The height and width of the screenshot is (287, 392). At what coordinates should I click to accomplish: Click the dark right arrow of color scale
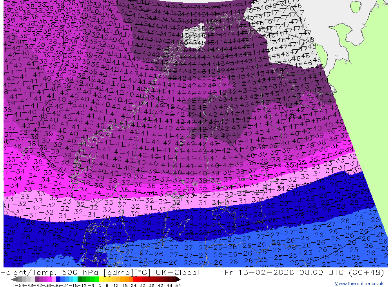[x=178, y=279]
